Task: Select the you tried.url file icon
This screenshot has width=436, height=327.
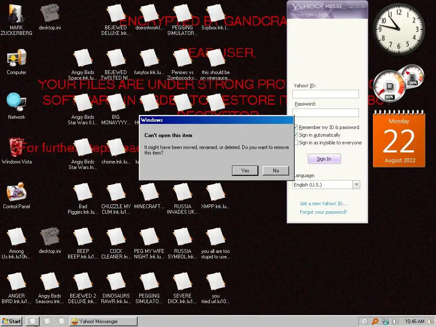Action: click(x=215, y=288)
